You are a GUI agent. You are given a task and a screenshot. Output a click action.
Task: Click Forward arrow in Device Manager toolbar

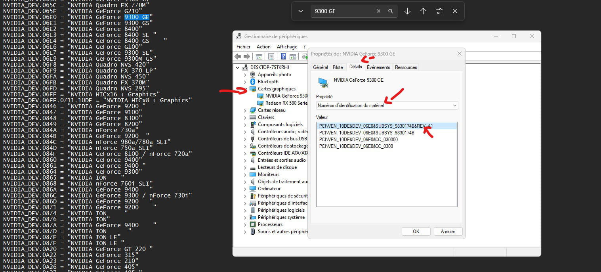pyautogui.click(x=247, y=57)
